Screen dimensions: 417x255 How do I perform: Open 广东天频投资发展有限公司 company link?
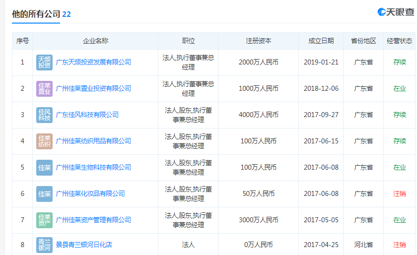tap(93, 63)
